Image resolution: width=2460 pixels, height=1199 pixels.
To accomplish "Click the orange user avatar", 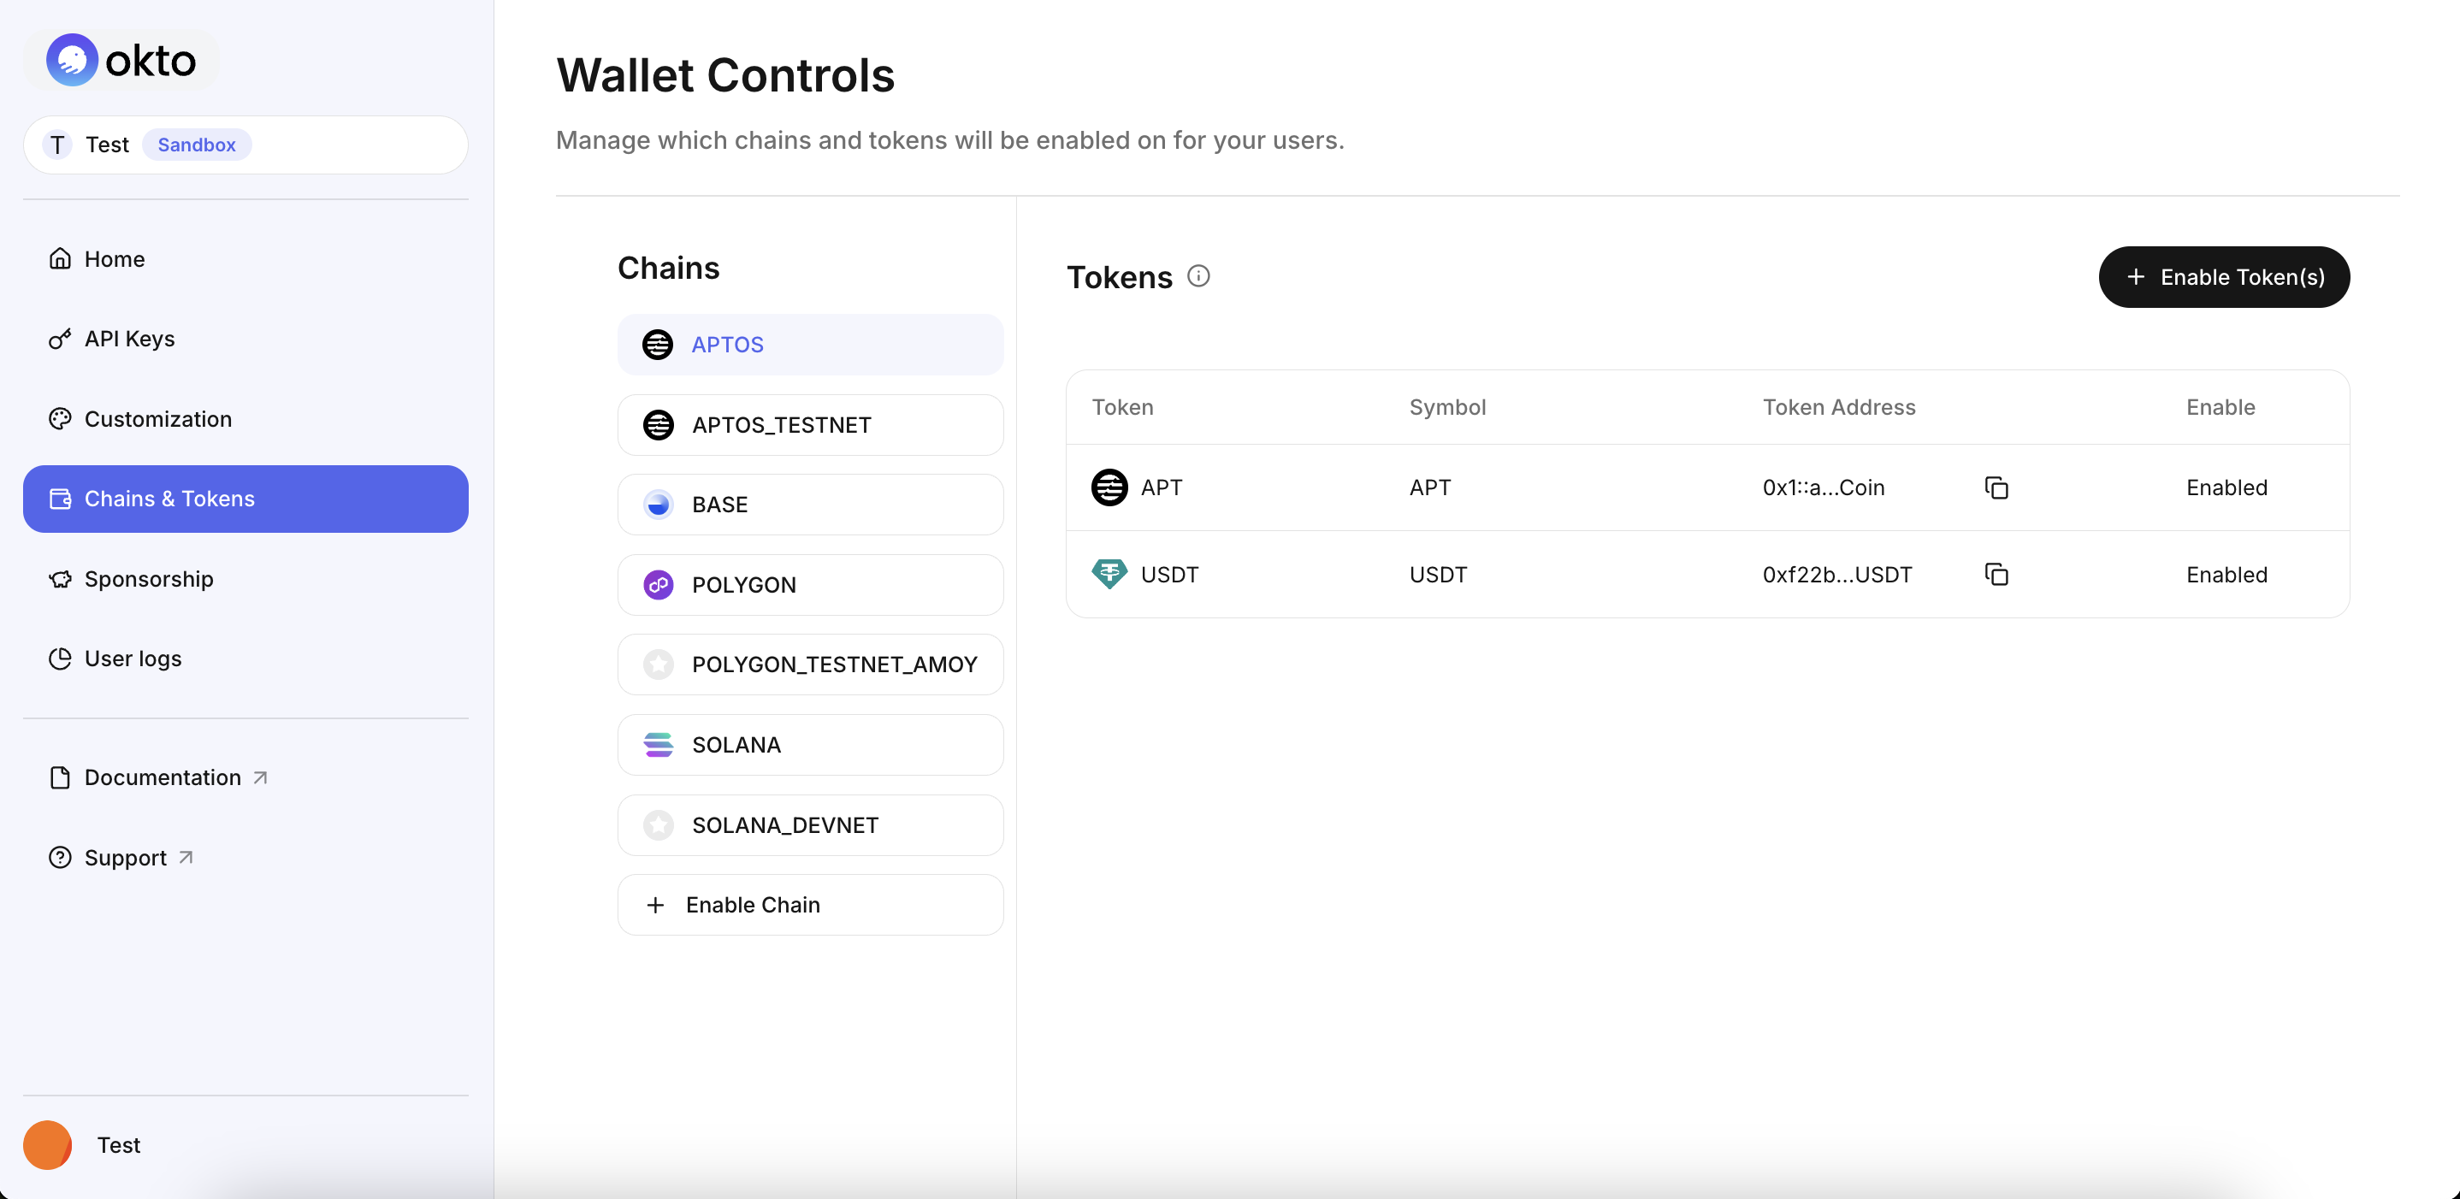I will [x=48, y=1144].
